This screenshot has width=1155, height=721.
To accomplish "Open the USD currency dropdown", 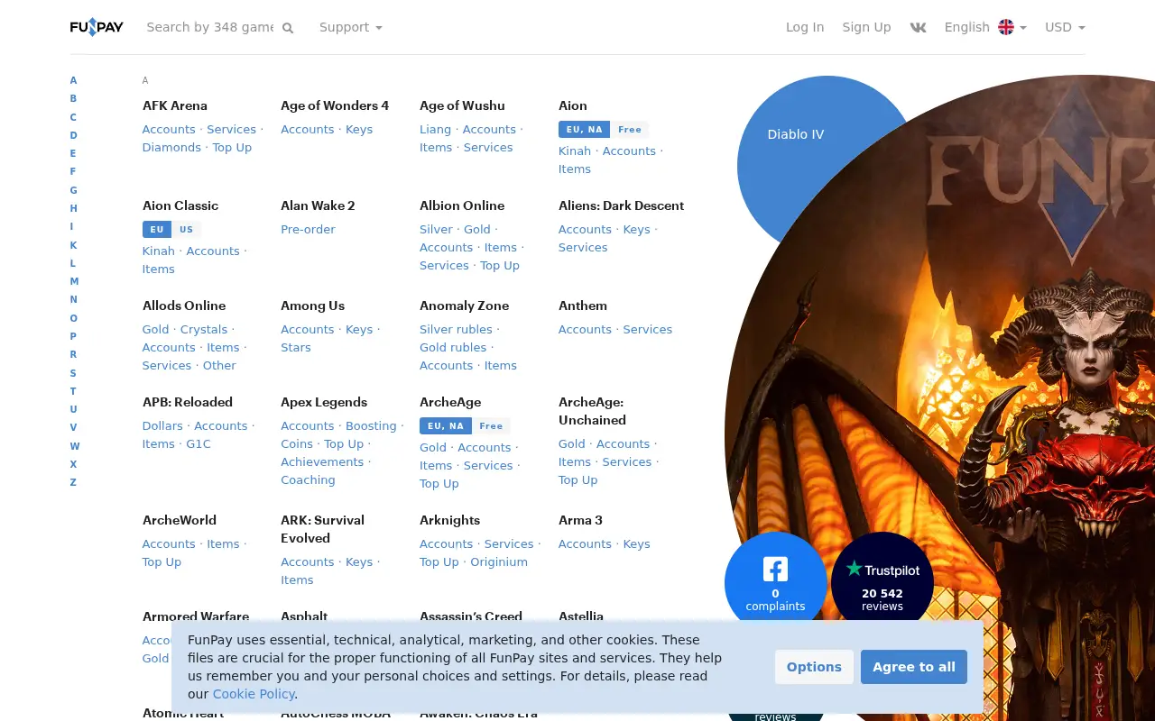I will pos(1065,27).
